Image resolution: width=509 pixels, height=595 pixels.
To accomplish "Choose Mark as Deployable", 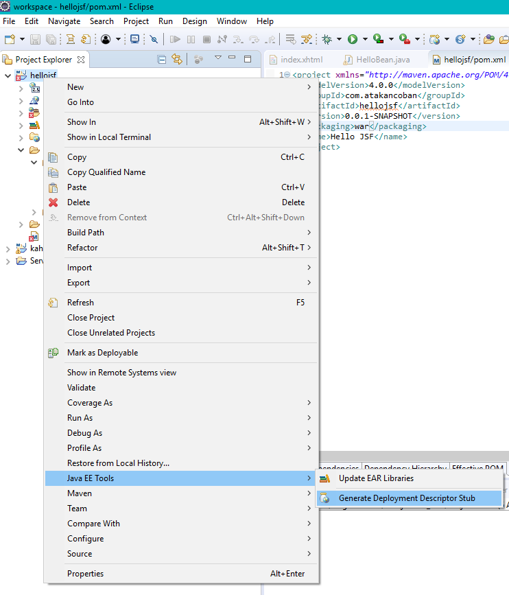I will [181, 353].
